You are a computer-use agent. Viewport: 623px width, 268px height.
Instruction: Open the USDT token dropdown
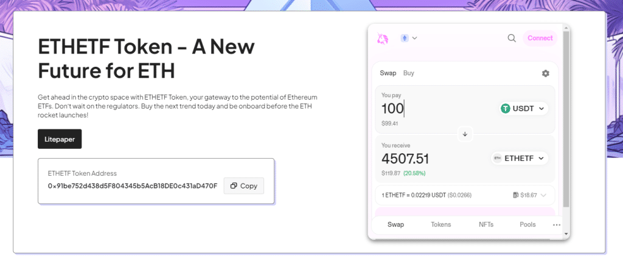[x=523, y=109]
